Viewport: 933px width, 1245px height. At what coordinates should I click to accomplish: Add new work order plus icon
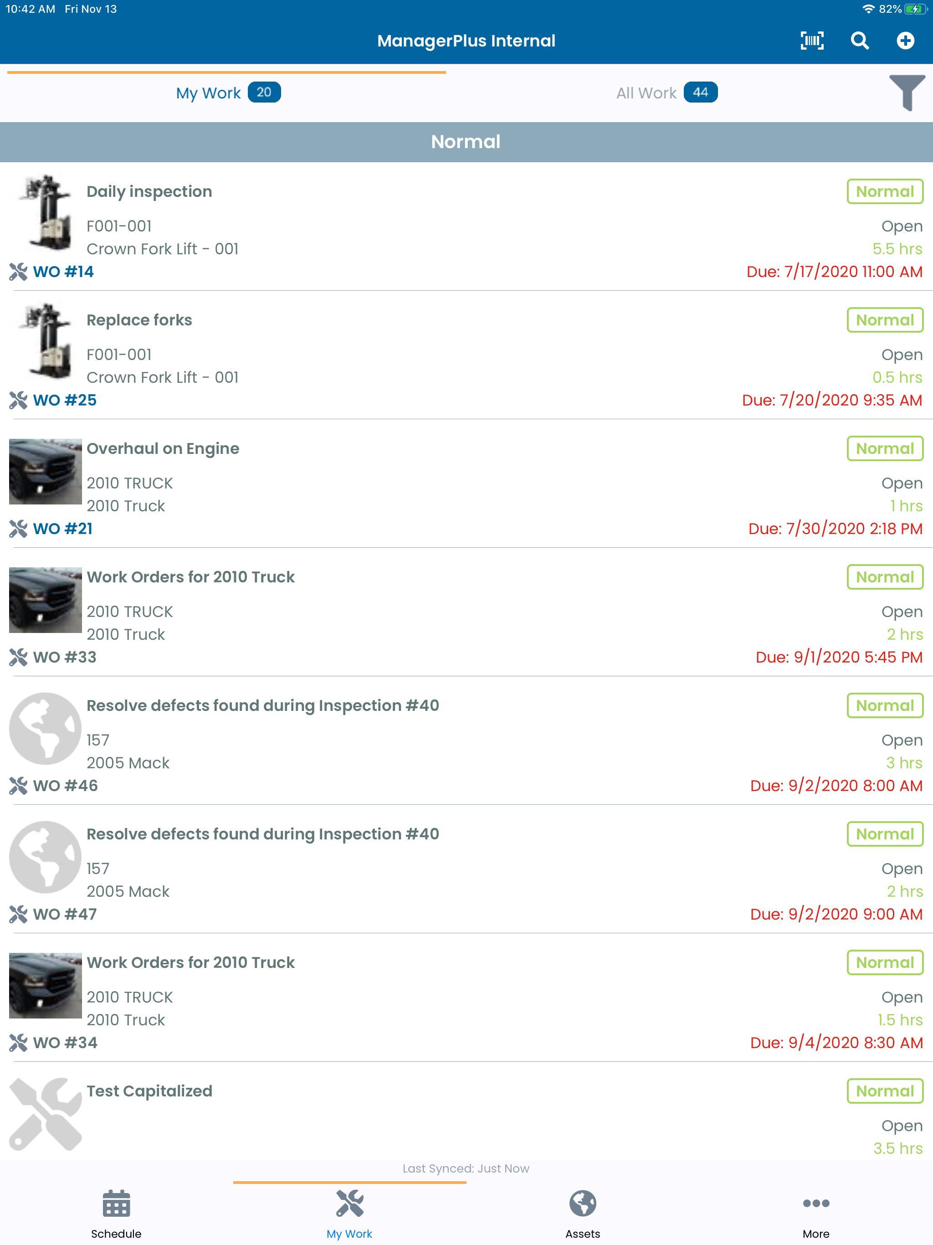pos(905,41)
